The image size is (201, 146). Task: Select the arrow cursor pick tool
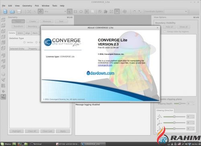click(x=70, y=12)
